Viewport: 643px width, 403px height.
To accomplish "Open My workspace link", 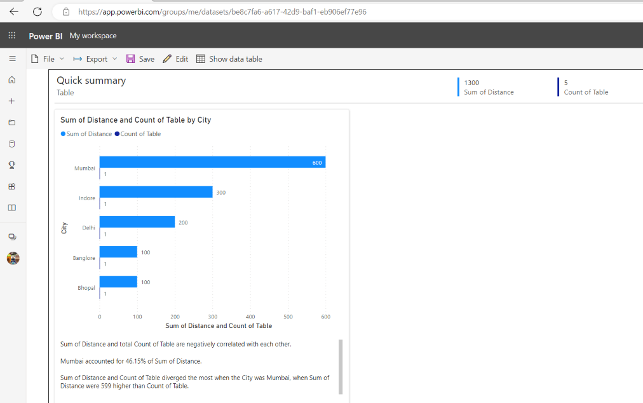I will click(93, 36).
